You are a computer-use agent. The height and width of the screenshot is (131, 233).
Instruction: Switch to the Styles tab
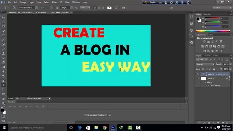coord(211,35)
